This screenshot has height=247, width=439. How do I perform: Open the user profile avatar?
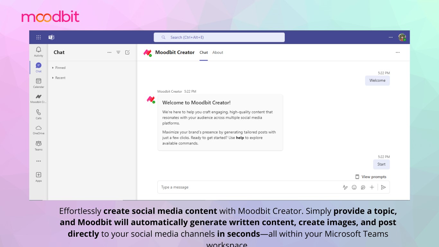tap(402, 37)
